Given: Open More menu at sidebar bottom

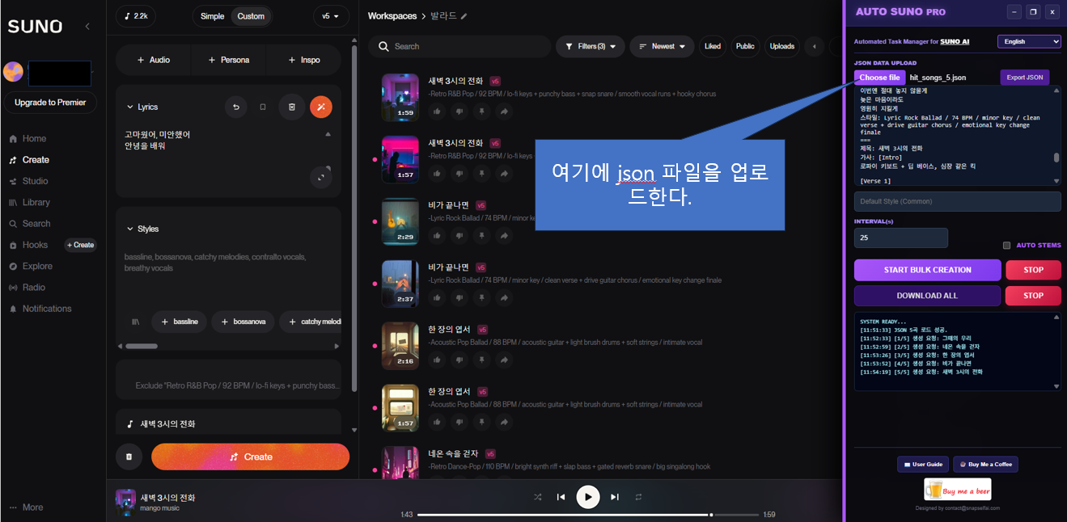Looking at the screenshot, I should [27, 507].
